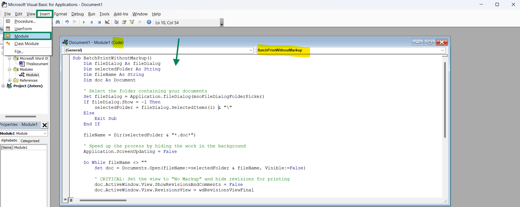This screenshot has width=520, height=207.
Task: Open VBA Help question mark icon
Action: click(149, 22)
